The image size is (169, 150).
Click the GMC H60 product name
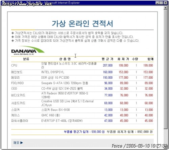coord(51,115)
